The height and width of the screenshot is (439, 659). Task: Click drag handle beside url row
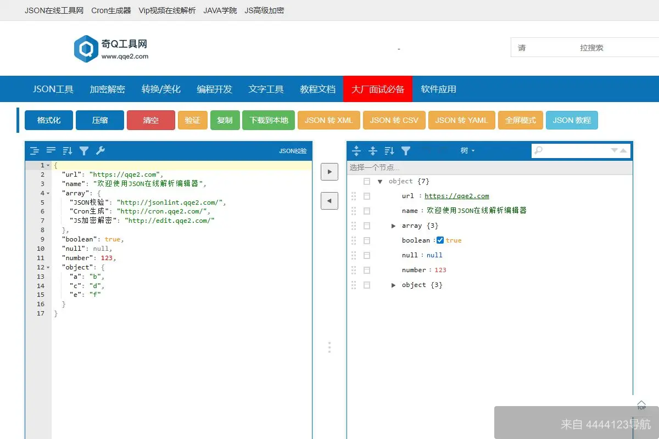[x=354, y=196]
